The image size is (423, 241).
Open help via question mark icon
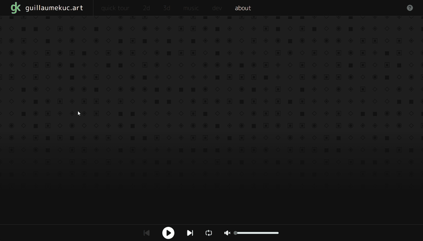(409, 8)
